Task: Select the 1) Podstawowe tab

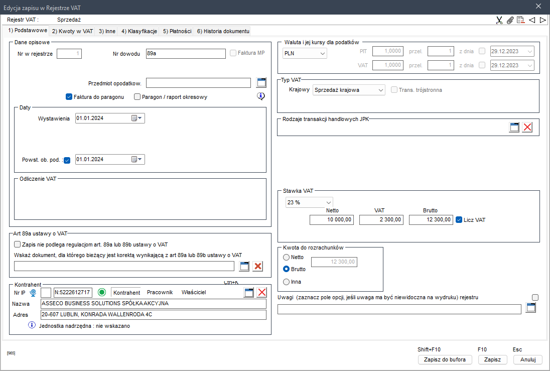Action: (x=28, y=31)
